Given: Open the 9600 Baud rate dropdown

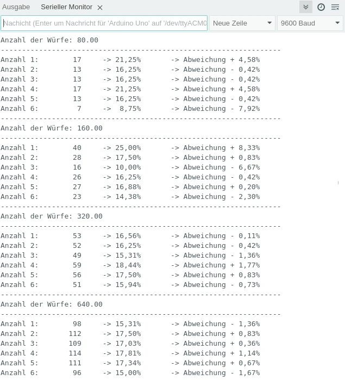Looking at the screenshot, I should pos(310,23).
